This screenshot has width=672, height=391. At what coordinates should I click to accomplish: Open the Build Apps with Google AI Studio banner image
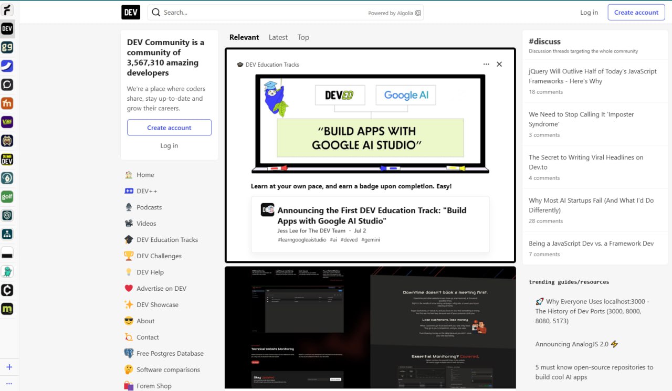(x=370, y=123)
